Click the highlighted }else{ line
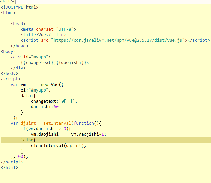 [106, 140]
